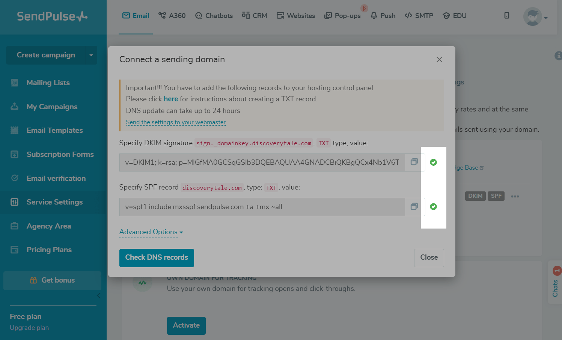
Task: Click the SPF verified green checkmark
Action: click(x=433, y=206)
